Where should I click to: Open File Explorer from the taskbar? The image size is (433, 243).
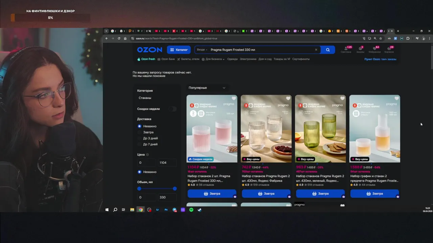point(132,210)
